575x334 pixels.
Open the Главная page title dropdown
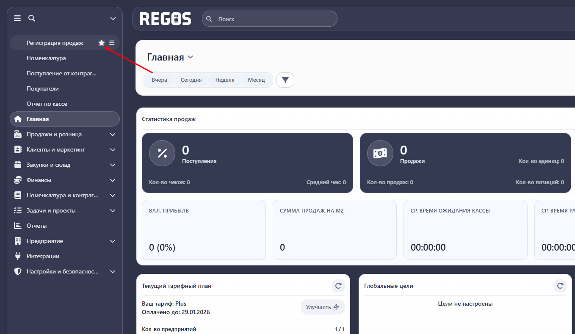coord(190,57)
